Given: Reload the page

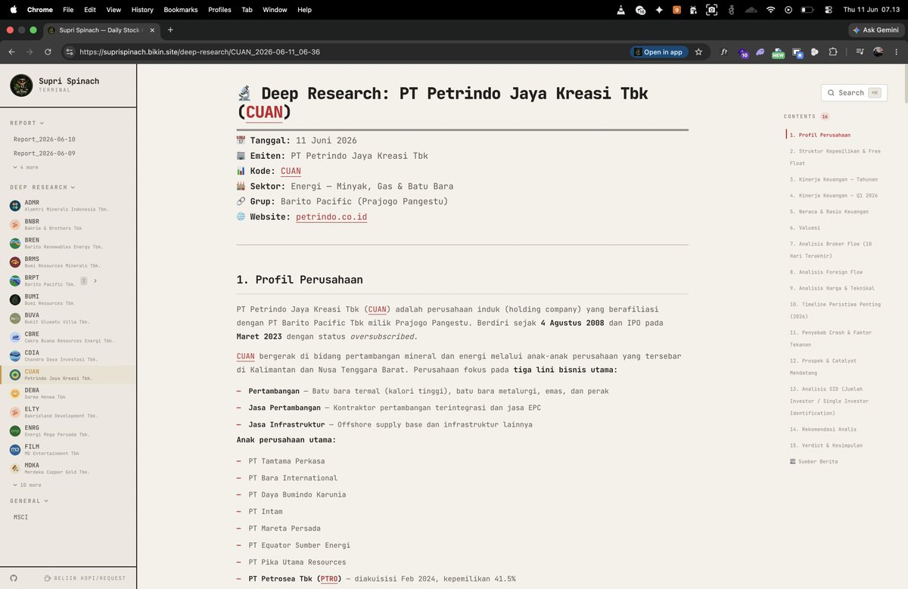Looking at the screenshot, I should [x=48, y=52].
